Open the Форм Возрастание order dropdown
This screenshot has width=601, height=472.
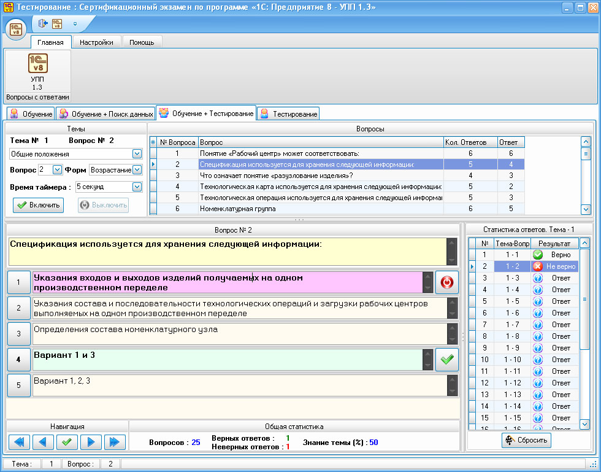point(137,169)
